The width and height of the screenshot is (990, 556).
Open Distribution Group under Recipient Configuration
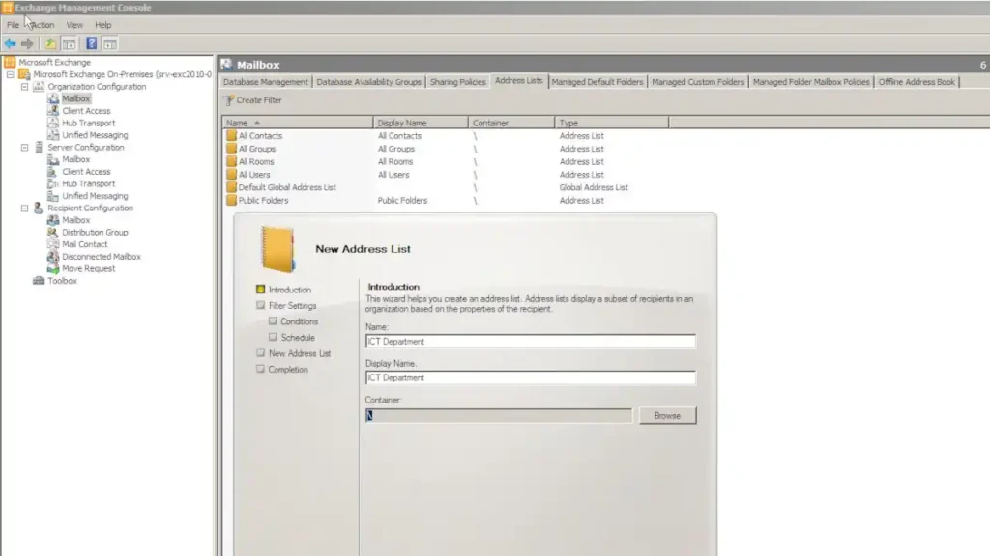coord(95,232)
